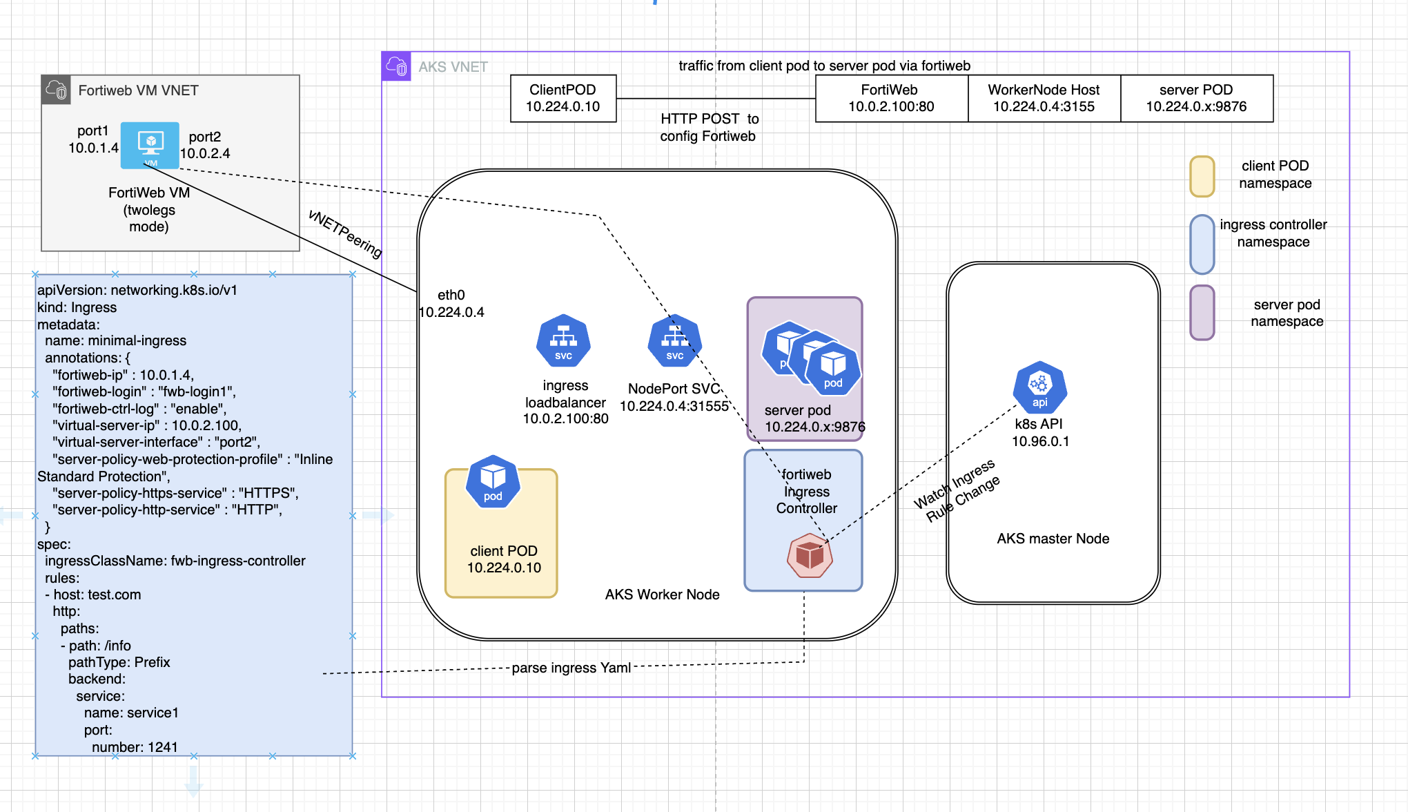Click 'NodePort SVC 10.224.0.4:31555' label

(674, 398)
